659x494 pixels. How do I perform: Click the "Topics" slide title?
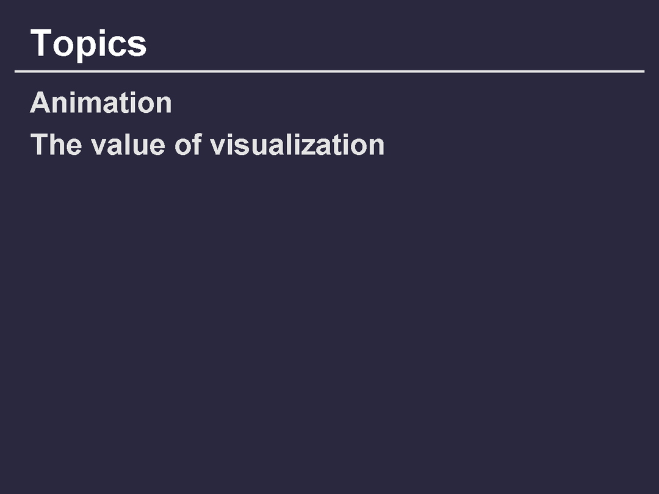tap(88, 44)
